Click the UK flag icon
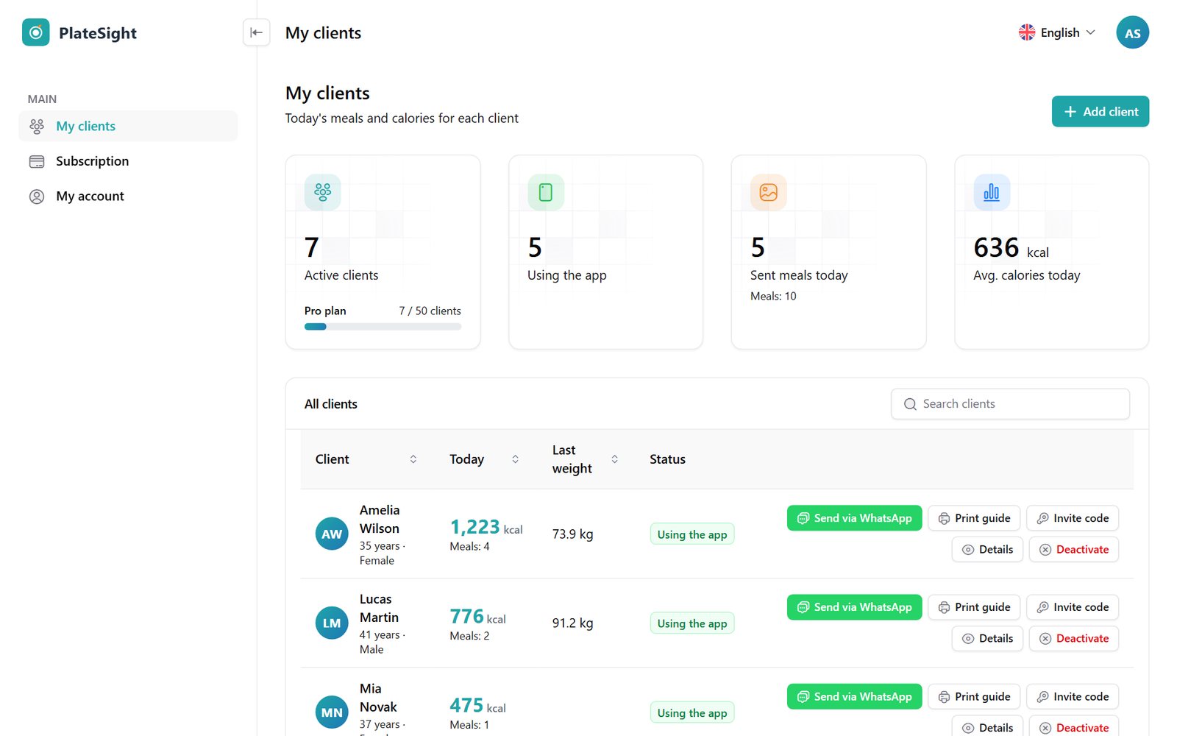 pos(1026,32)
